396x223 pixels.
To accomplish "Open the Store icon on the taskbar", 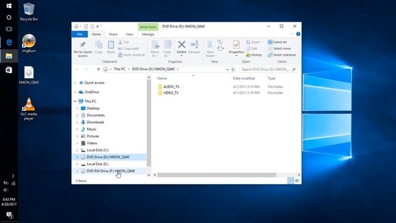I will click(9, 69).
